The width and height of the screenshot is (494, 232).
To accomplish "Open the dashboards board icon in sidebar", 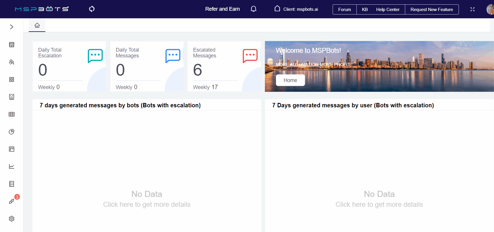I will [12, 149].
